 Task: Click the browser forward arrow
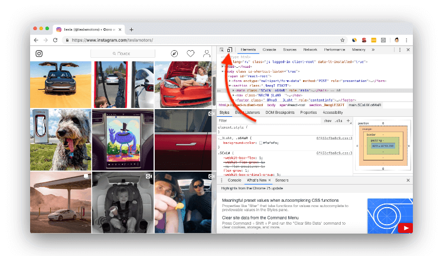[x=45, y=40]
